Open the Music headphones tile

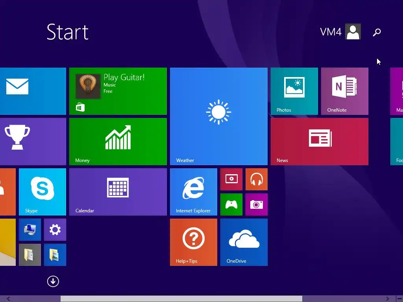click(257, 179)
